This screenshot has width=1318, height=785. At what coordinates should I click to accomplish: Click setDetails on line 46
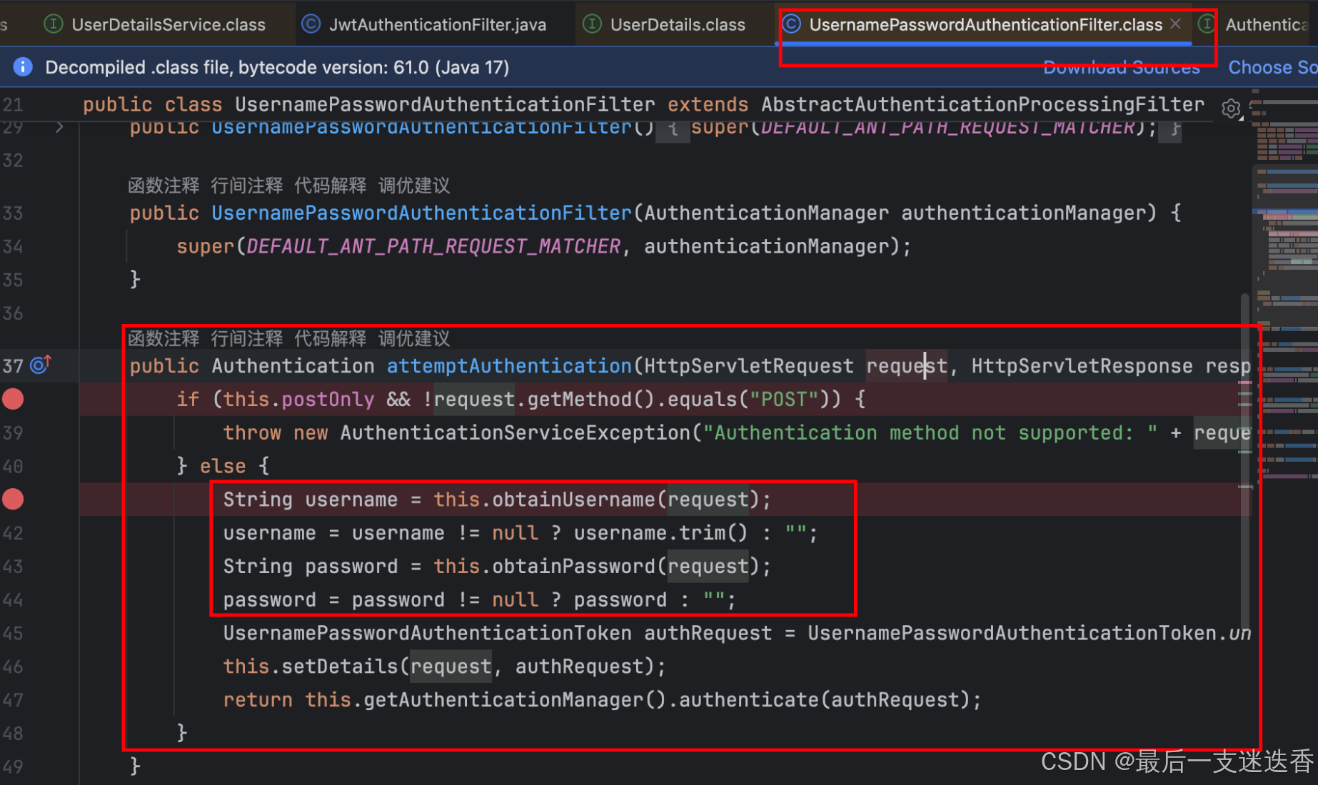tap(340, 667)
